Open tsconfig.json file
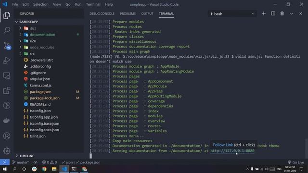Viewport: 308px width, 173px height. click(x=40, y=111)
